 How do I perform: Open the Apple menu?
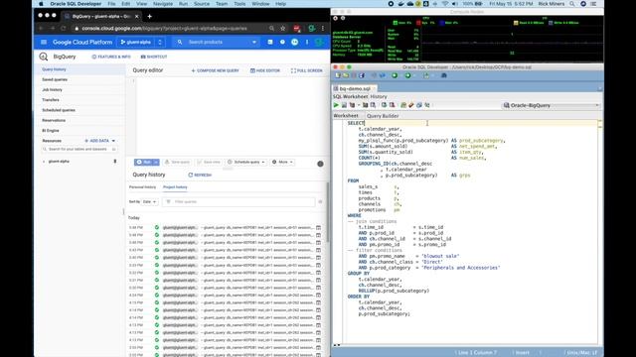[x=41, y=4]
